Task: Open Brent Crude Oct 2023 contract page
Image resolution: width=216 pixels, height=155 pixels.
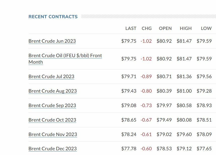Action: [x=52, y=120]
